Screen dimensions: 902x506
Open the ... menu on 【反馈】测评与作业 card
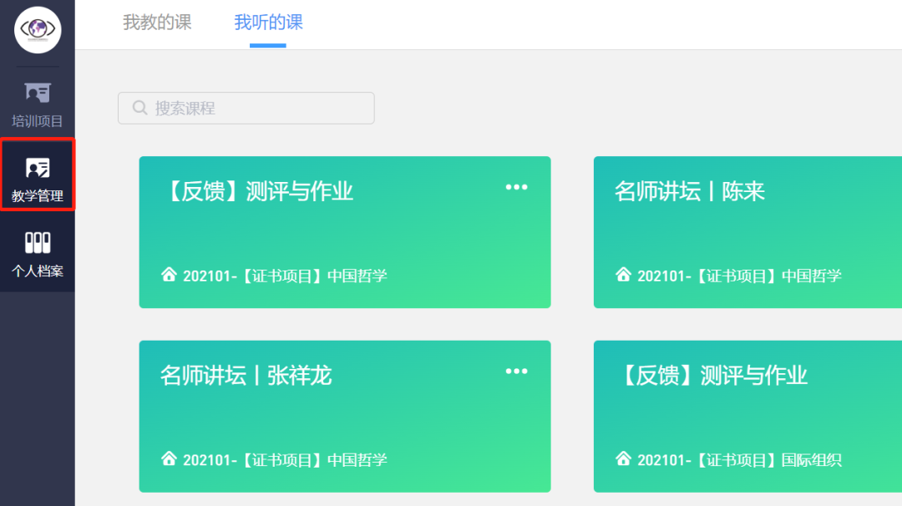(x=516, y=187)
